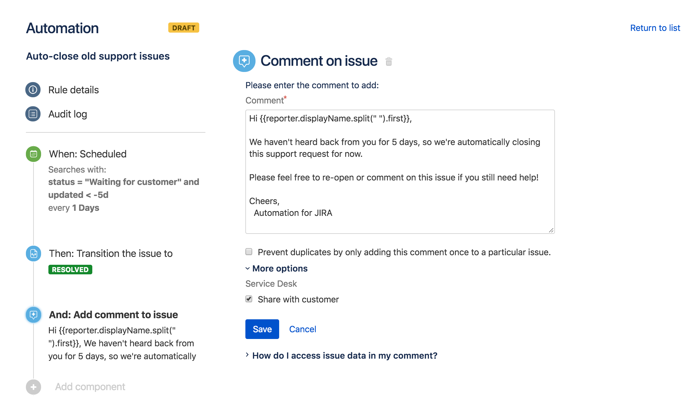
Task: Open the Audit log icon
Action: pyautogui.click(x=33, y=114)
